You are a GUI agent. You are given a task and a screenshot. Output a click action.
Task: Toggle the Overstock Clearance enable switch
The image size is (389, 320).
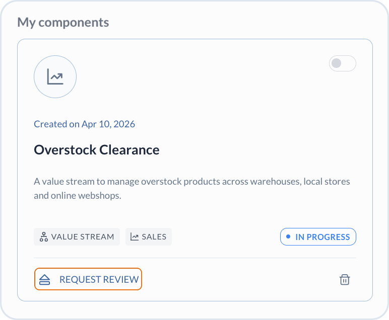tap(342, 63)
